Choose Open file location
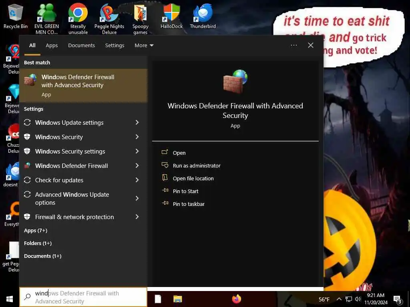 pos(193,179)
